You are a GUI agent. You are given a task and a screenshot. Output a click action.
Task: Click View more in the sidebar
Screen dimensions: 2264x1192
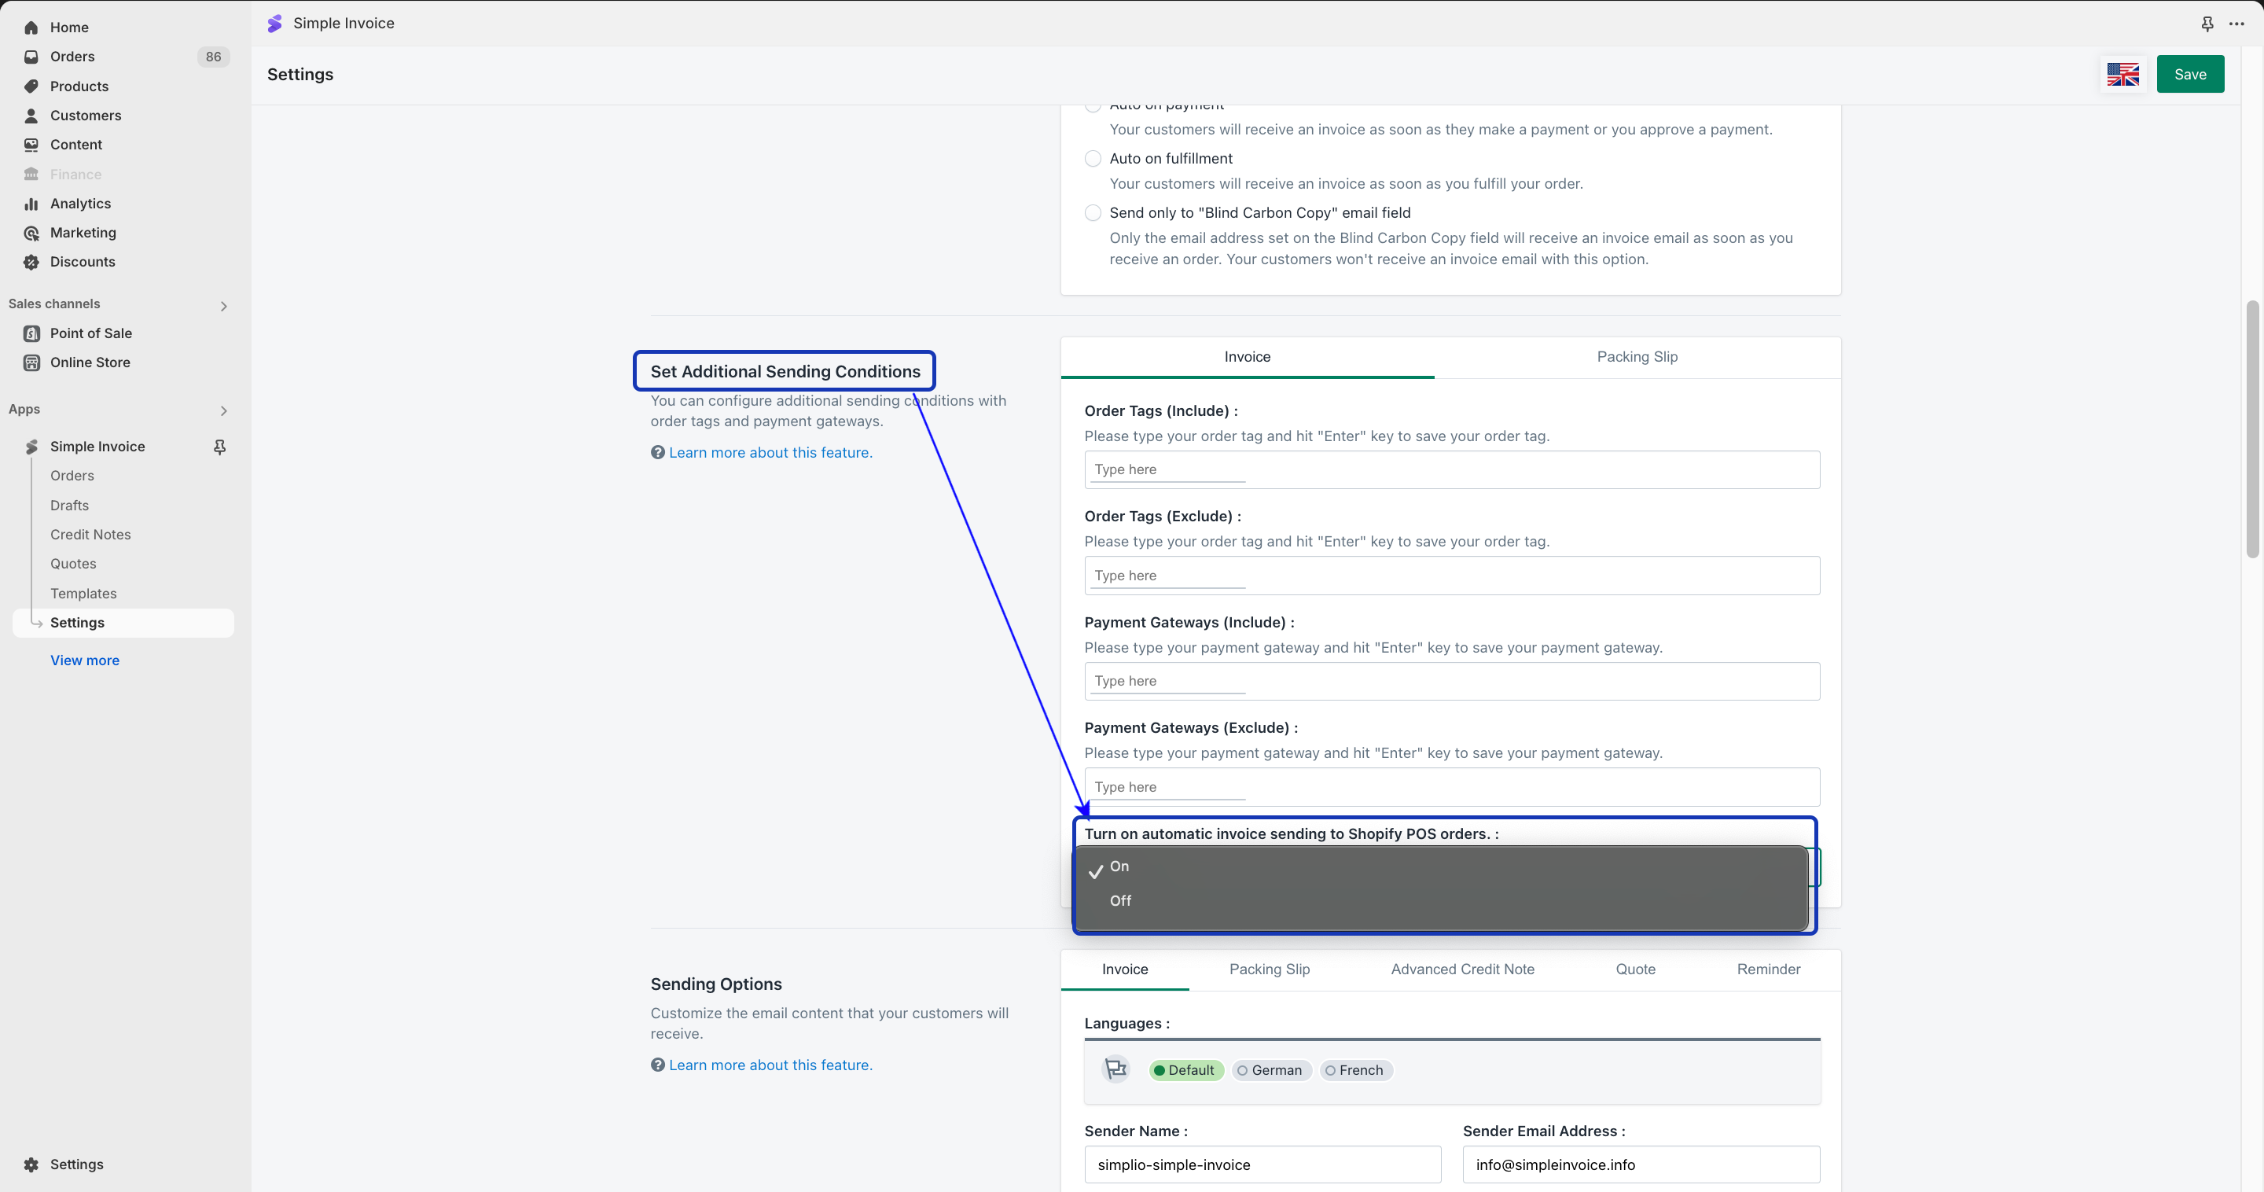(84, 660)
